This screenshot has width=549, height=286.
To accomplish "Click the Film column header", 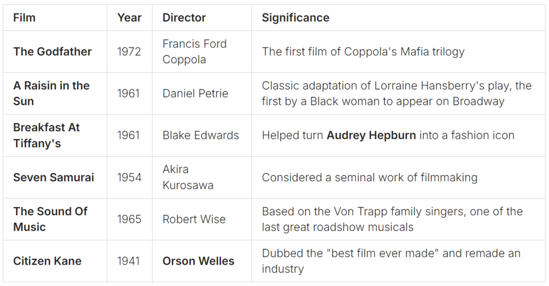I will pyautogui.click(x=24, y=18).
